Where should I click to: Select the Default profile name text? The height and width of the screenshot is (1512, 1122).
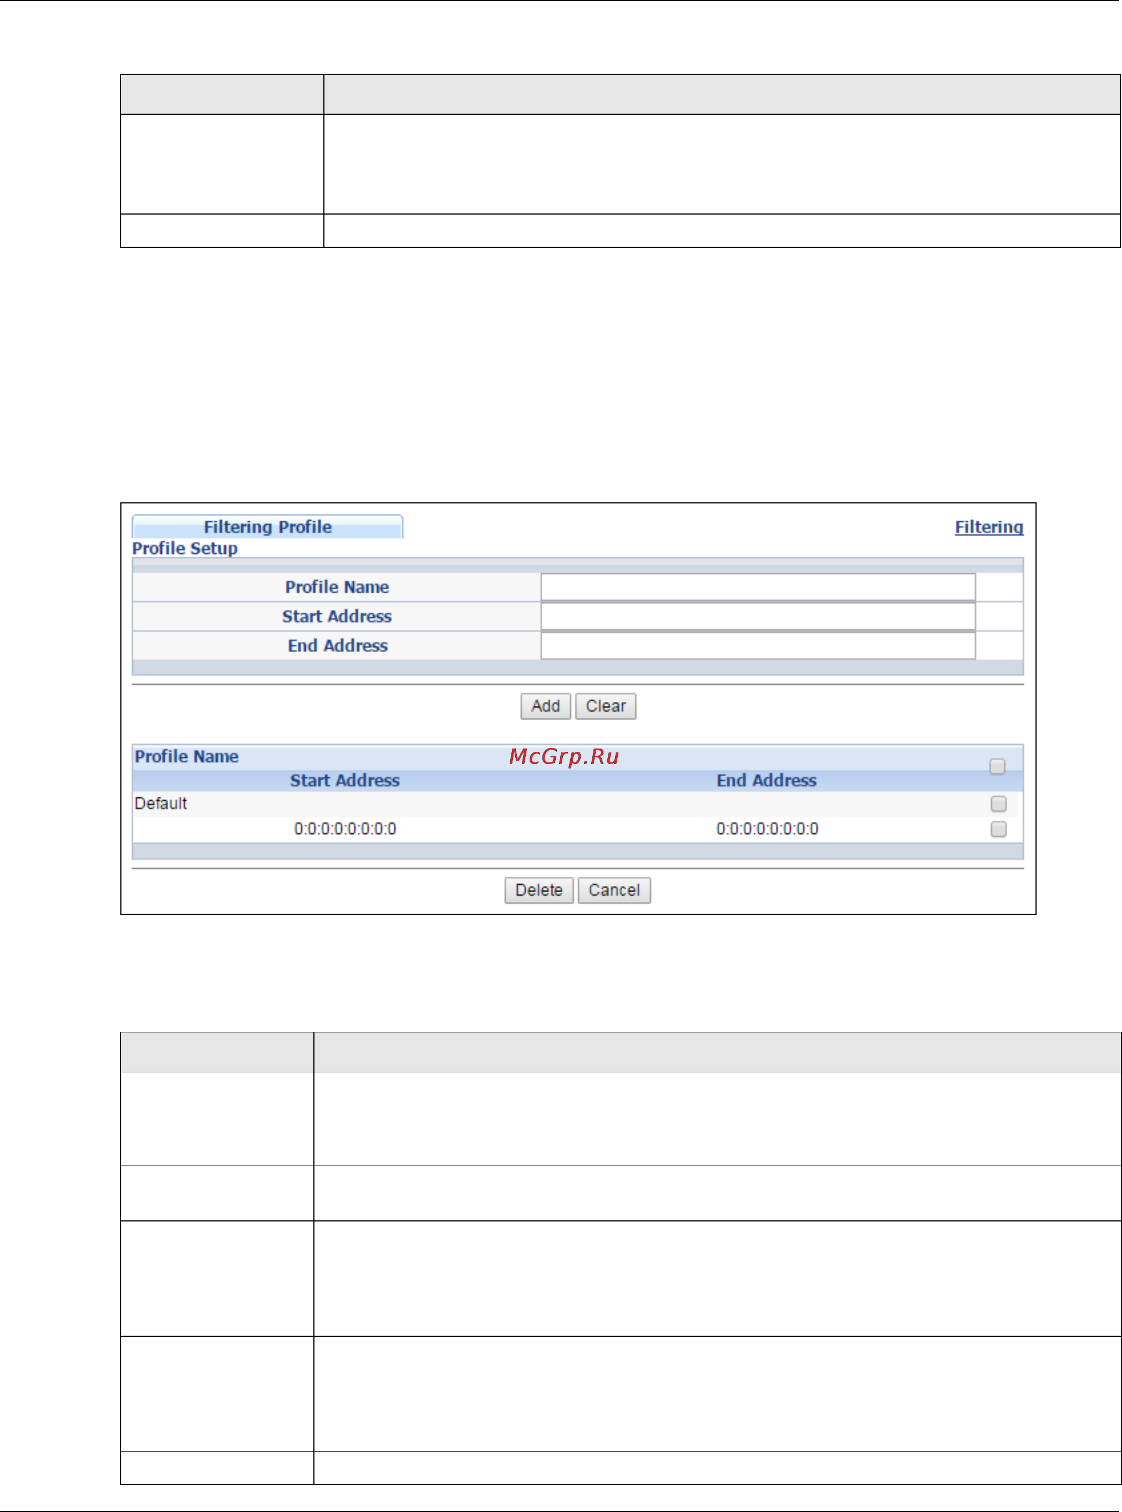pos(160,803)
